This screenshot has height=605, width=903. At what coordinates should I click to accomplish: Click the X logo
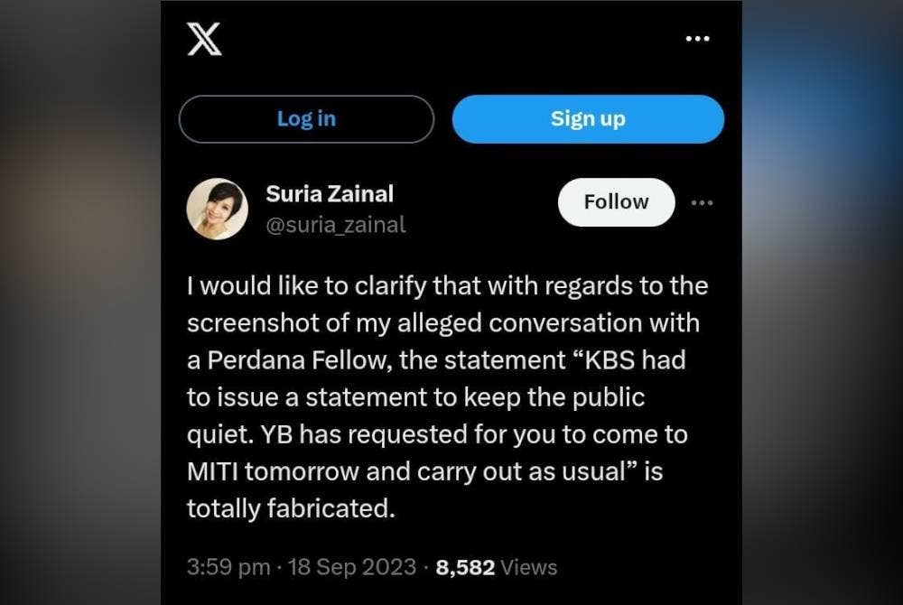point(205,39)
